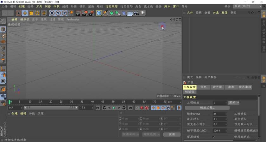This screenshot has width=266, height=142.
Task: Select texture mode checkered cube icon
Action: click(x=3, y=35)
